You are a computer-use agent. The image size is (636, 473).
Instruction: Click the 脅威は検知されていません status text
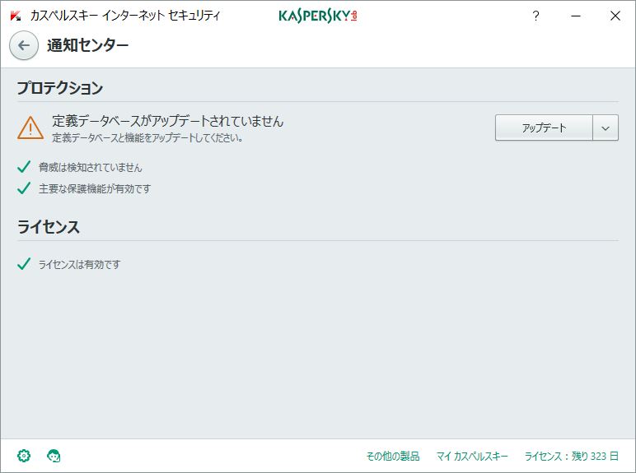click(91, 167)
